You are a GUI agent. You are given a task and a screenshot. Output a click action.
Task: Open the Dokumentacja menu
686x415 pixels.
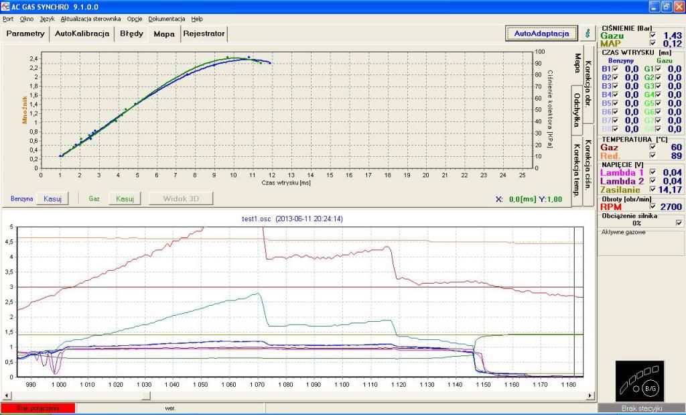(166, 19)
